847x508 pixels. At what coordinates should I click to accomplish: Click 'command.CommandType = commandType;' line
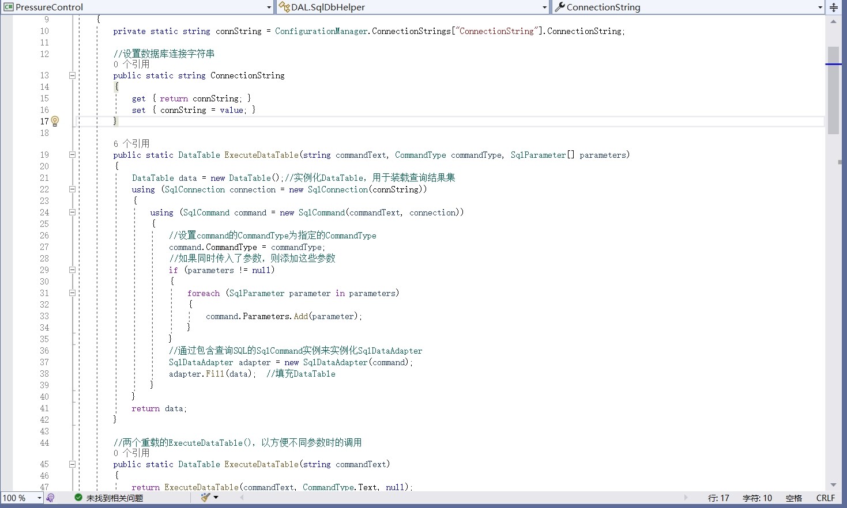point(247,247)
